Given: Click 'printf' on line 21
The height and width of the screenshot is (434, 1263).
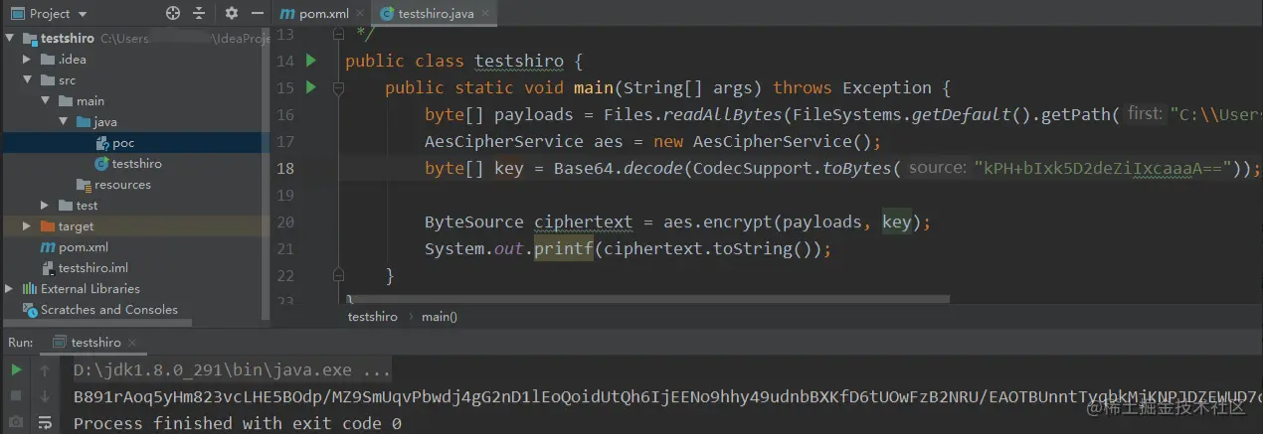Looking at the screenshot, I should point(564,248).
